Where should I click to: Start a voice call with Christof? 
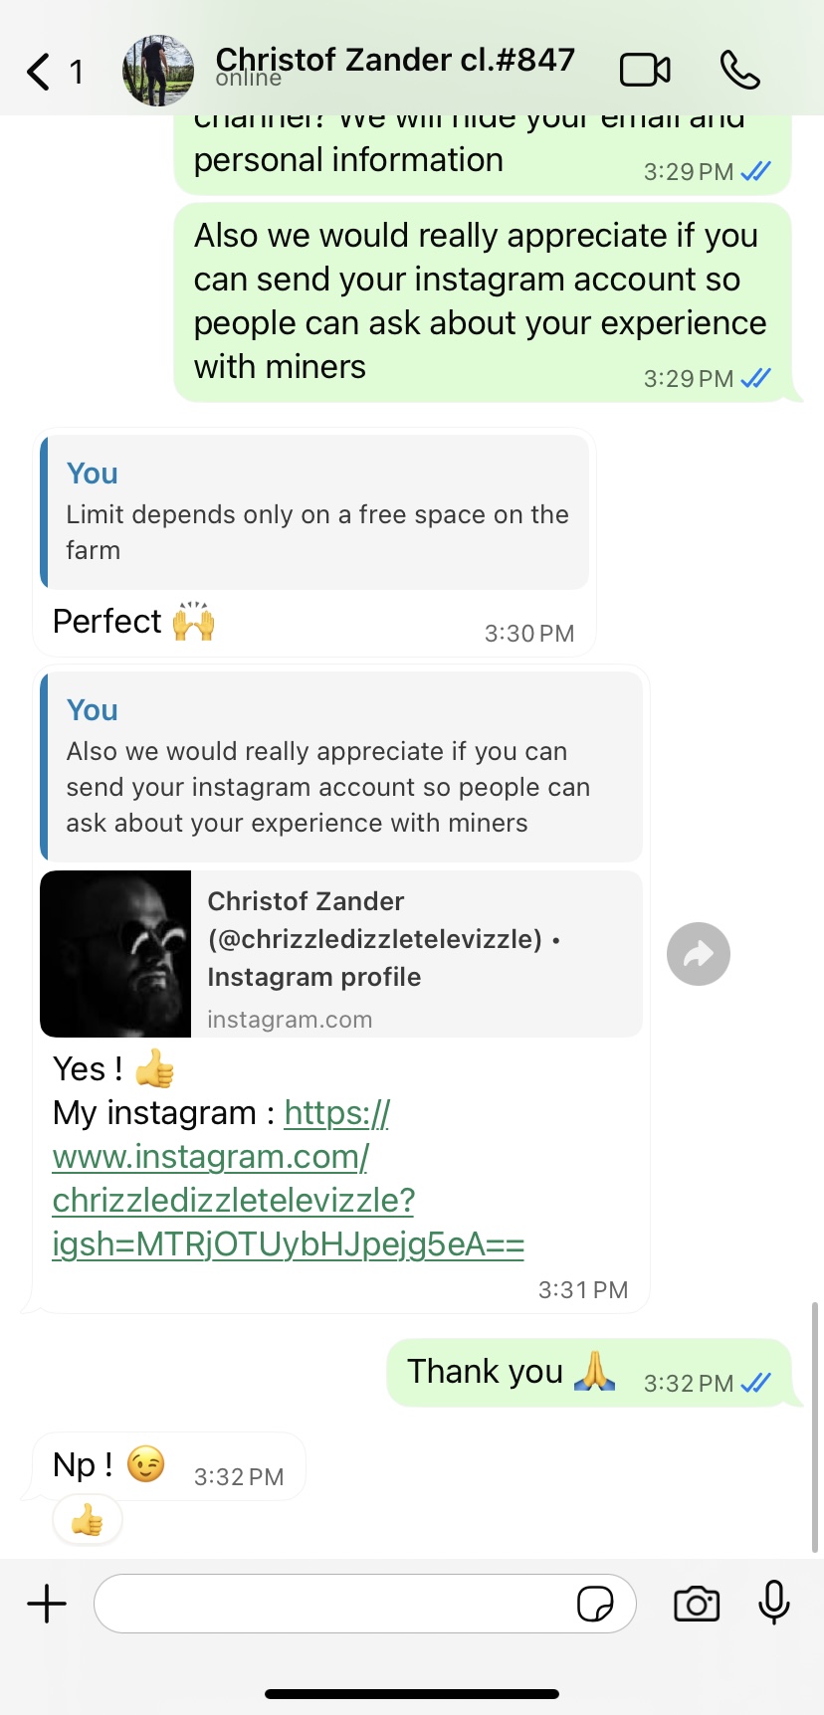tap(739, 71)
